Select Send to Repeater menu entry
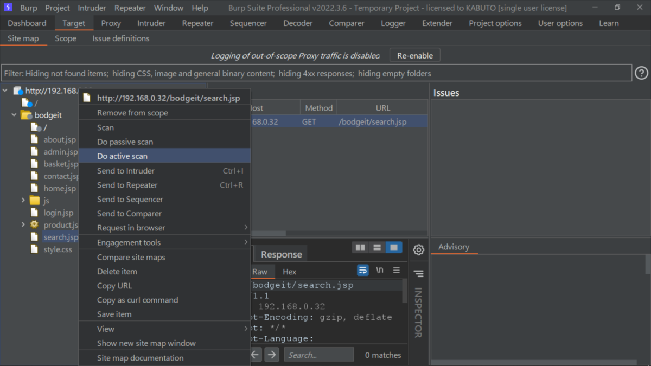 tap(165, 185)
